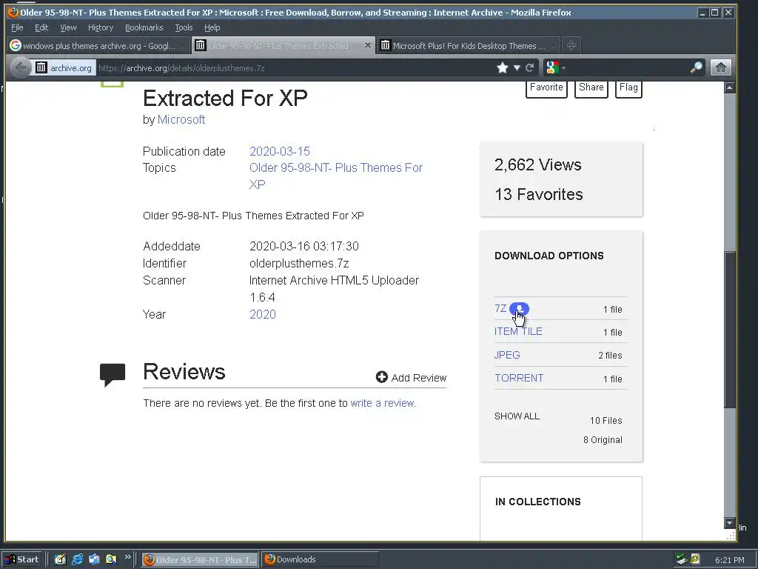Expand hidden quick launch icons chevron

click(127, 557)
